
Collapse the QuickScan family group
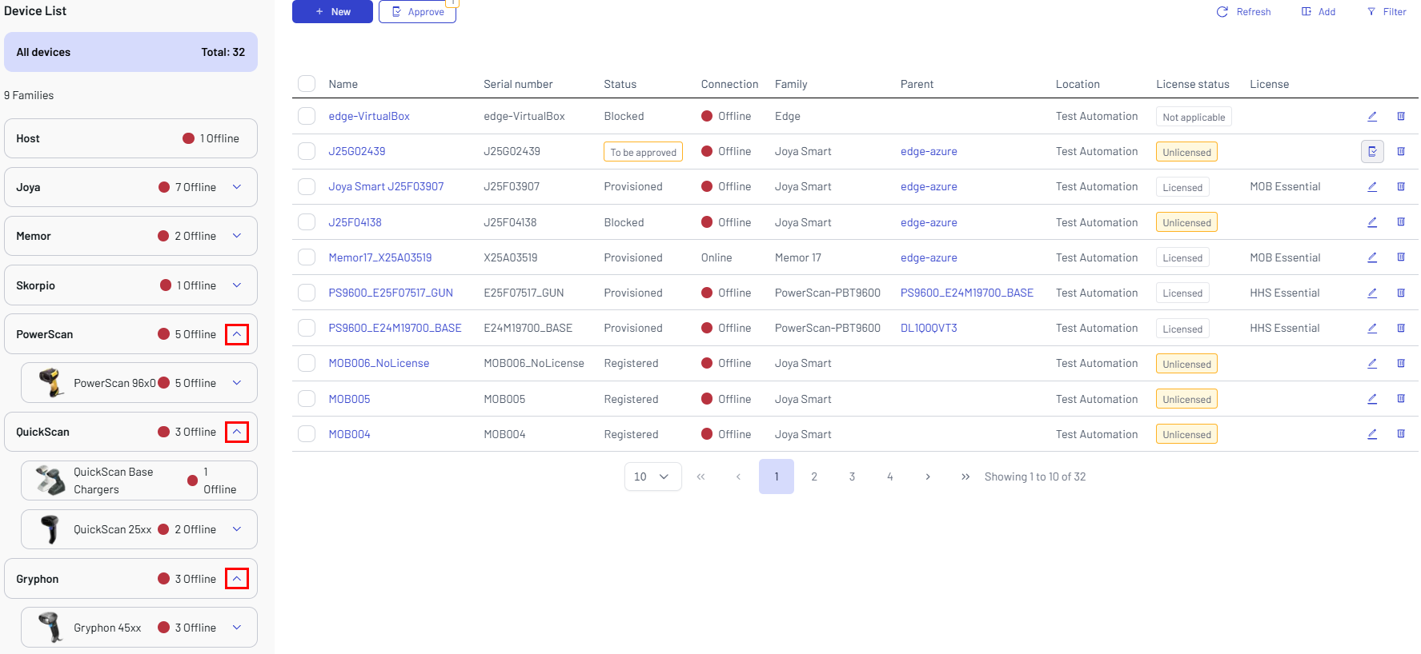click(x=237, y=432)
